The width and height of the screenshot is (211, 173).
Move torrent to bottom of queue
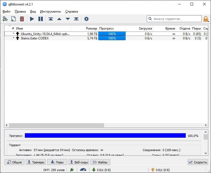[76, 19]
